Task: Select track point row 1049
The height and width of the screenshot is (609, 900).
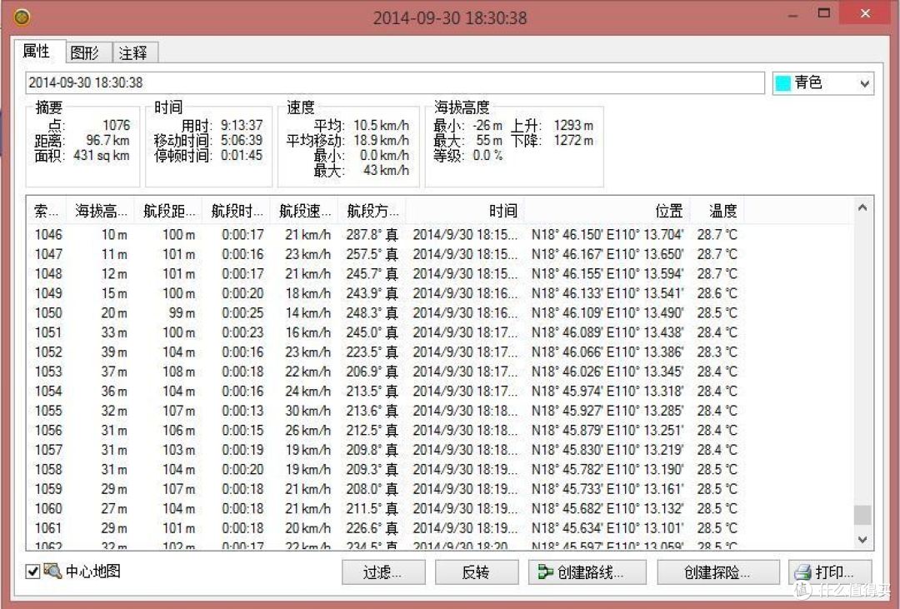Action: click(386, 293)
